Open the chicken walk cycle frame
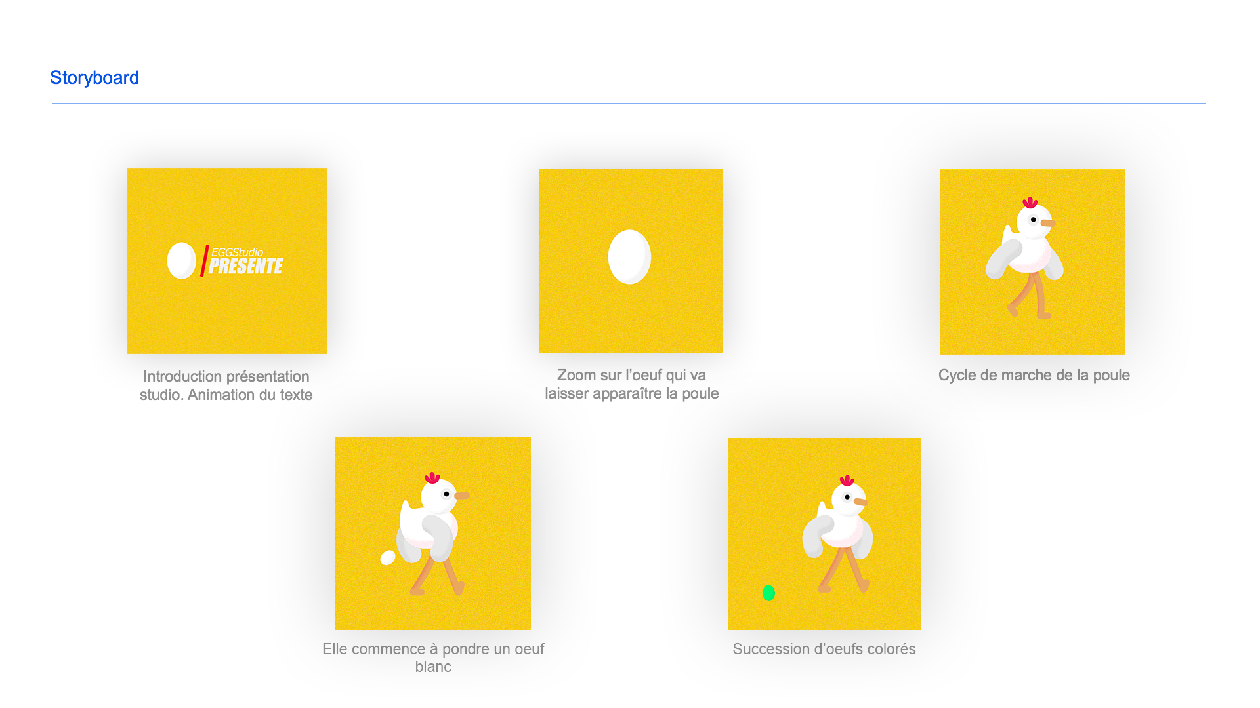 [x=1032, y=262]
